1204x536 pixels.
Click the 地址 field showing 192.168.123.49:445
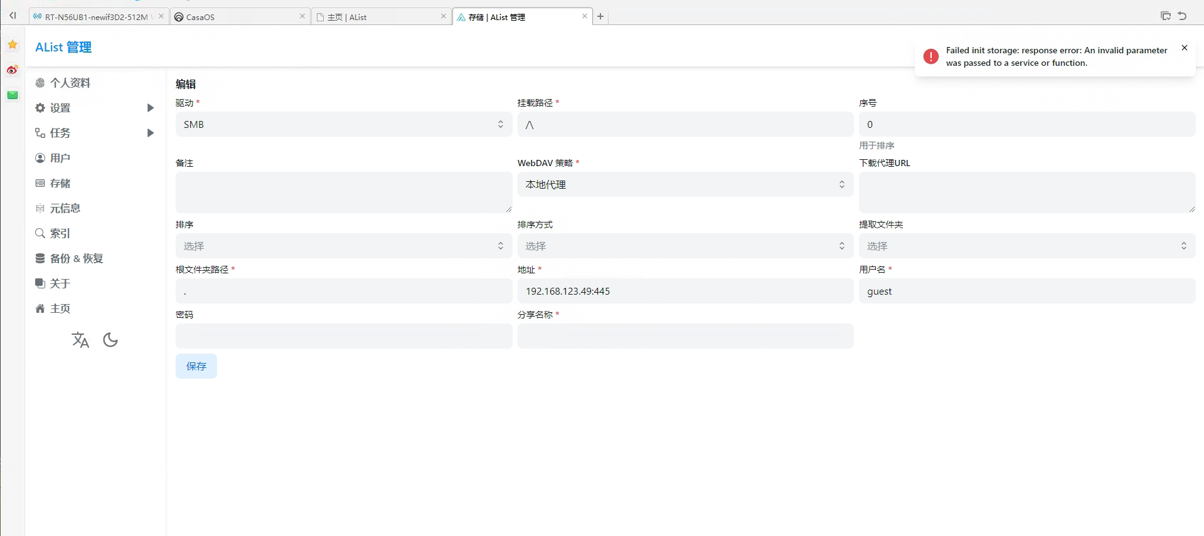685,291
